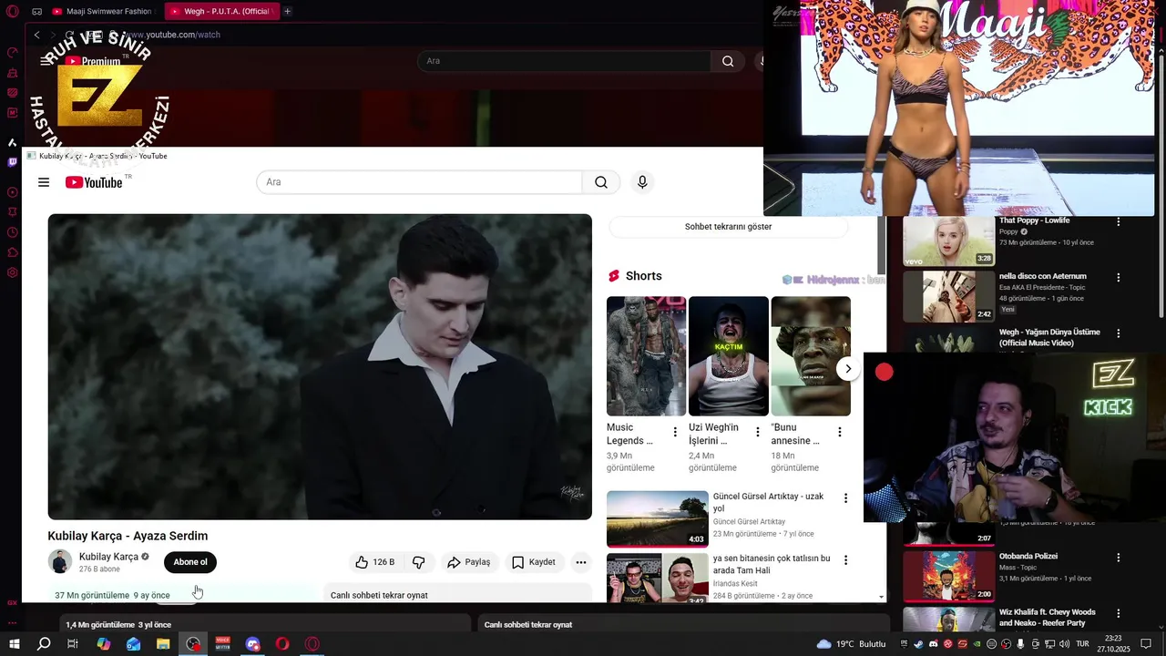Open more actions ellipsis under video
This screenshot has height=656, width=1166.
(581, 562)
